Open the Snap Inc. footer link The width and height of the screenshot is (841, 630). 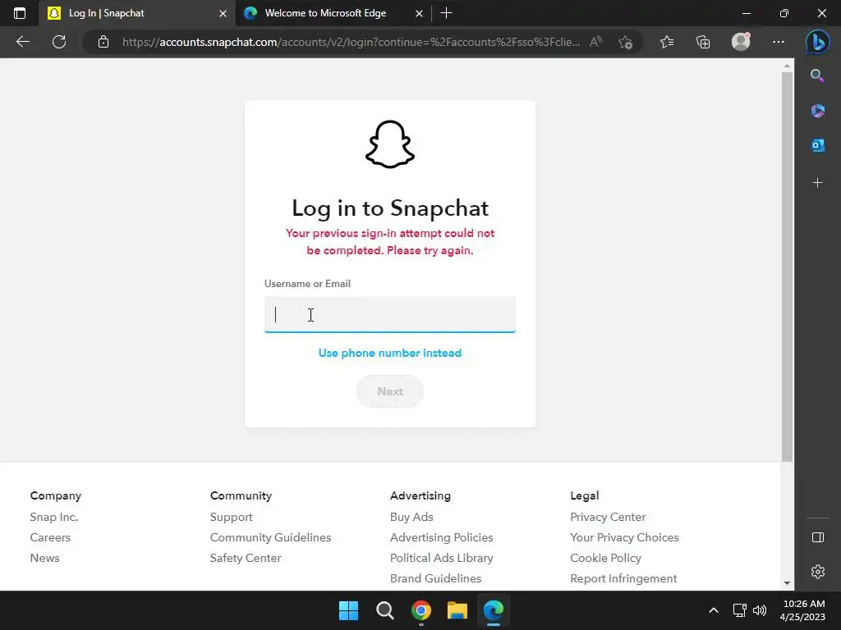54,517
